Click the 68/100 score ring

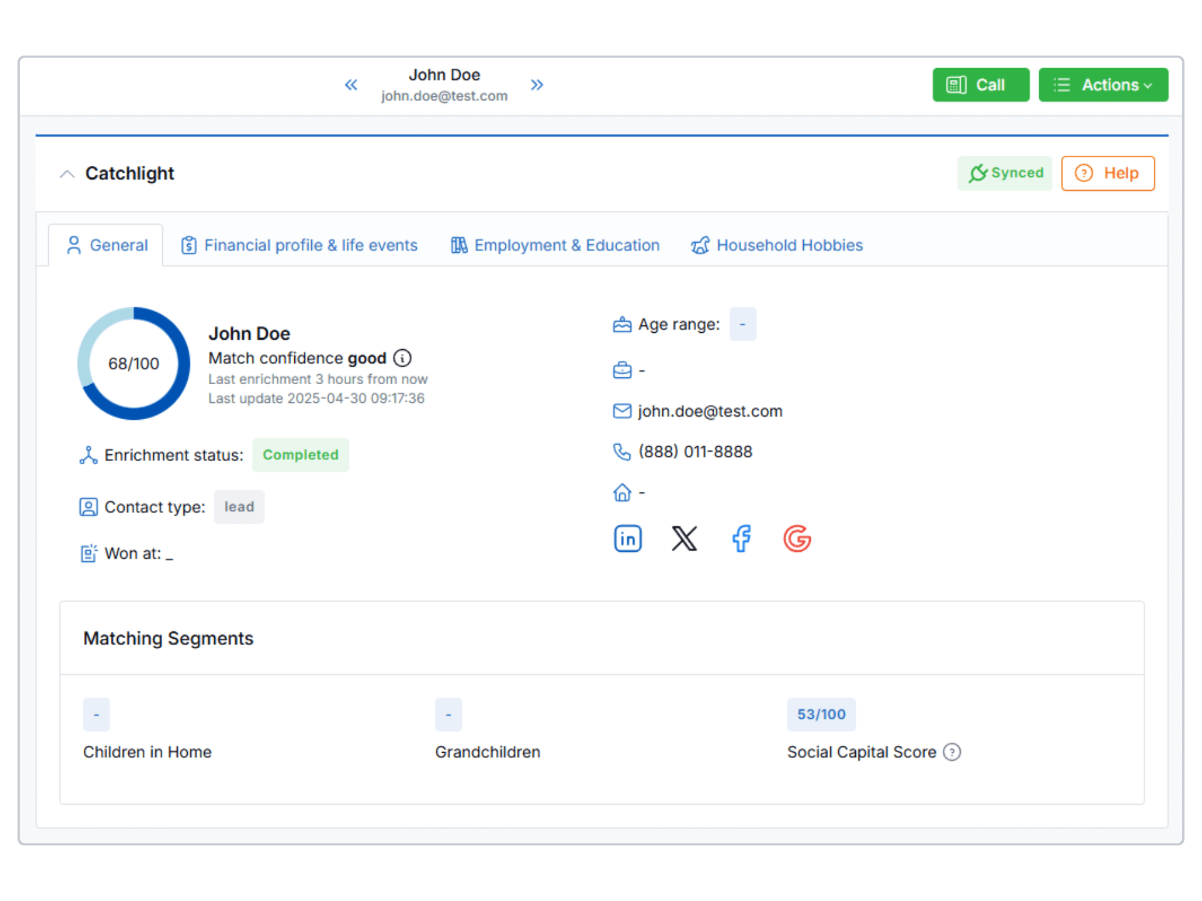click(x=133, y=364)
